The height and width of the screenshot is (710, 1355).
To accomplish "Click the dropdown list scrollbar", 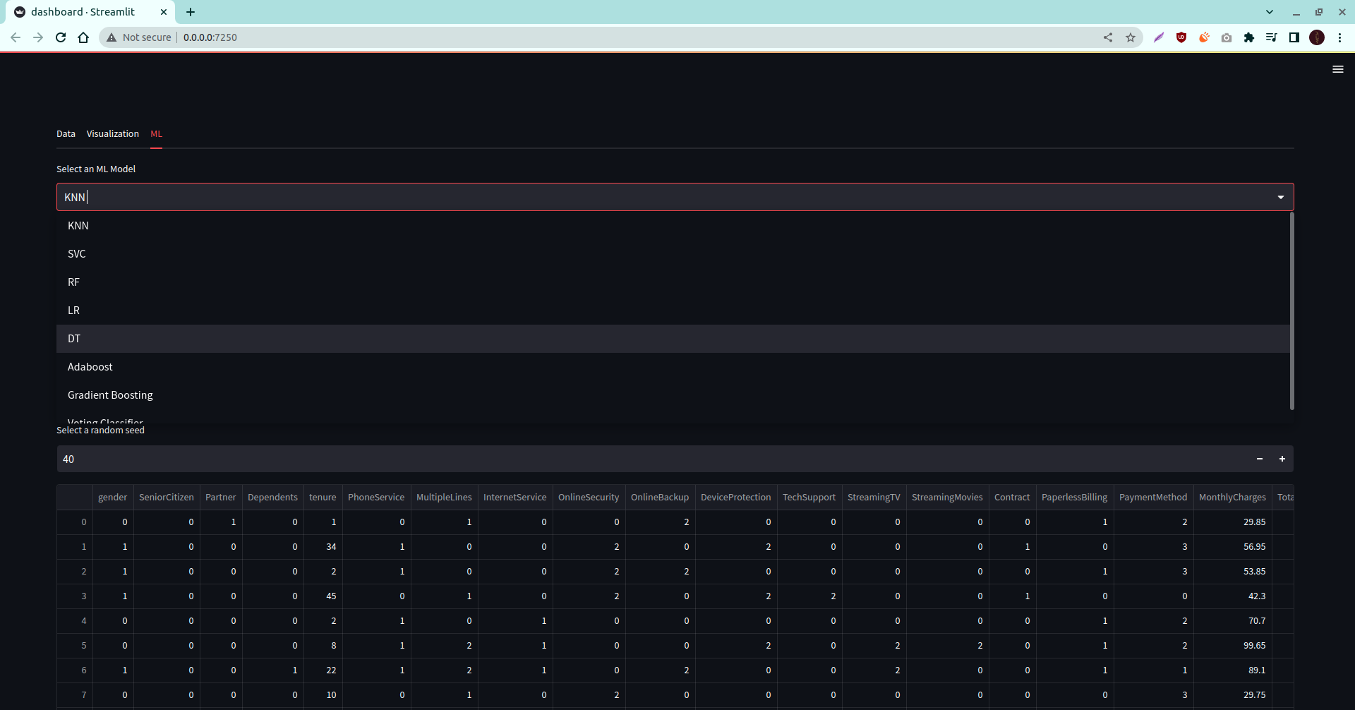I will click(x=1292, y=311).
